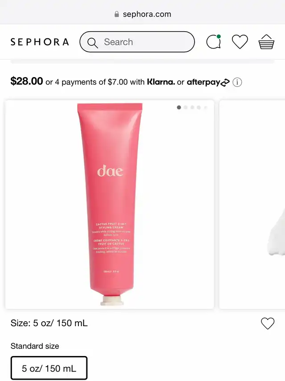The width and height of the screenshot is (285, 381).
Task: Tap the sephora.com URL in address bar
Action: tap(147, 14)
